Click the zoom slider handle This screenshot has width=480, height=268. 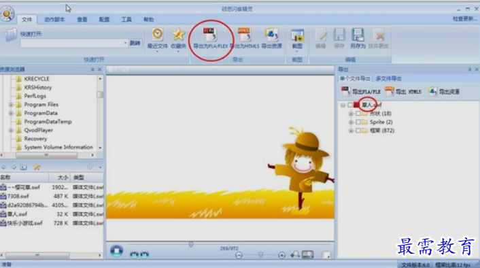260,255
